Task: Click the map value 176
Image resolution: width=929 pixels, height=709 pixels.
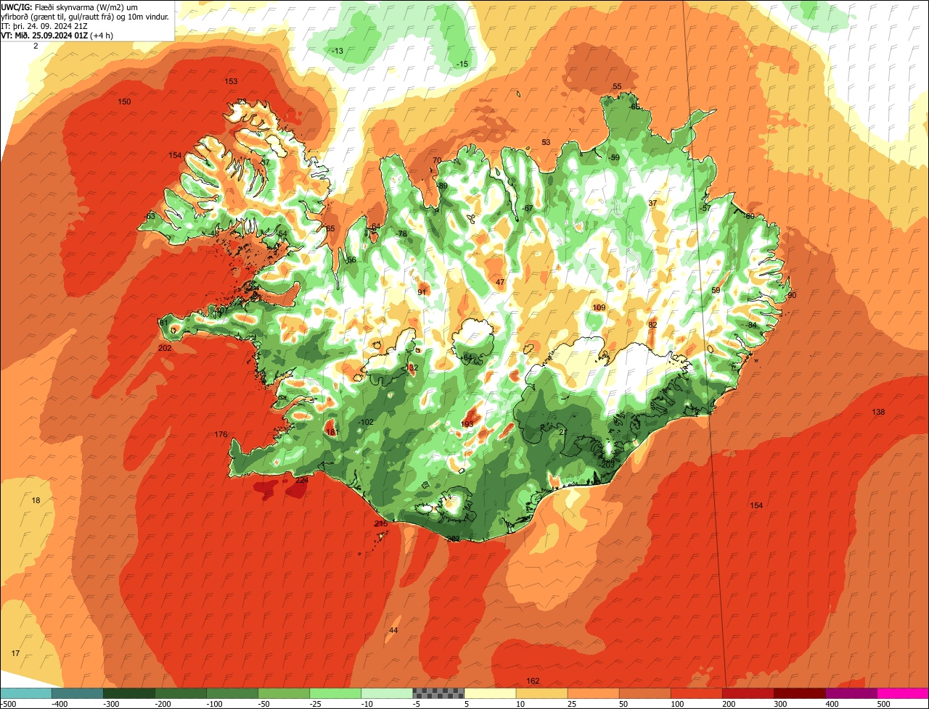Action: coord(221,435)
